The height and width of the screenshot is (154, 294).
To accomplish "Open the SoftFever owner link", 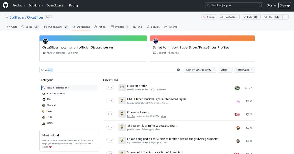I will point(17,17).
